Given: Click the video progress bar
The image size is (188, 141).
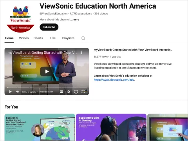Looking at the screenshot, I should (x=47, y=87).
